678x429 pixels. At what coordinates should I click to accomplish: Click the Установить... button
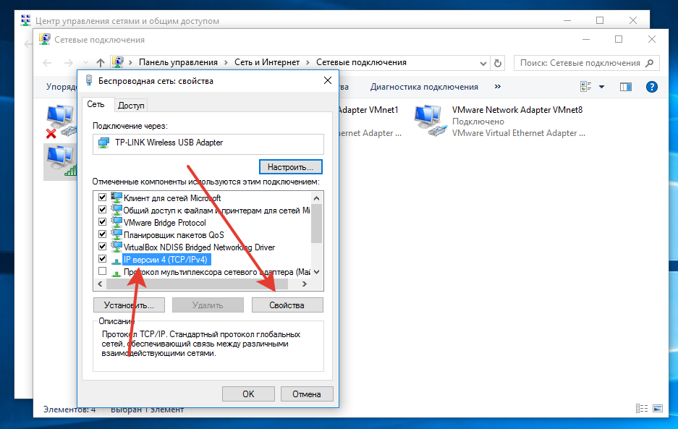tap(129, 305)
